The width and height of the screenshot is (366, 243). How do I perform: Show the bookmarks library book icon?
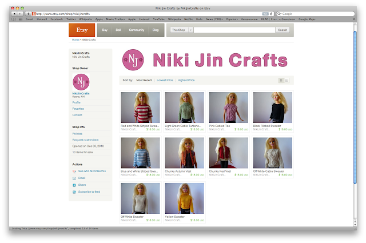14,19
